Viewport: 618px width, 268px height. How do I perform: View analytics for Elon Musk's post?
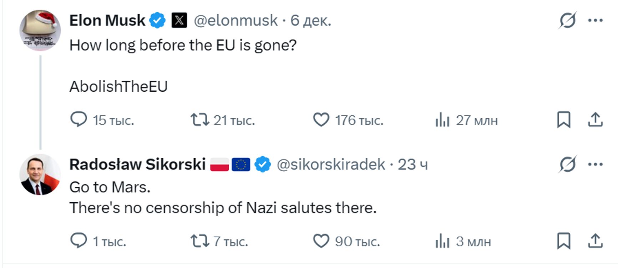tap(442, 120)
